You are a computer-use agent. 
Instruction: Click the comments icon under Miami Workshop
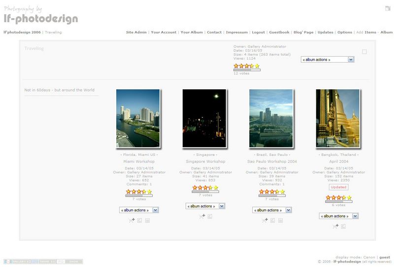click(x=147, y=221)
